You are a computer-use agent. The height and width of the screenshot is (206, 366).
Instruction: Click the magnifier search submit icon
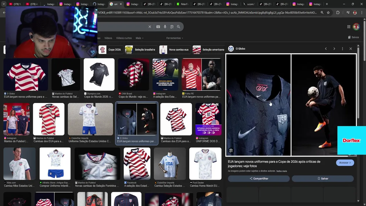[x=178, y=27]
